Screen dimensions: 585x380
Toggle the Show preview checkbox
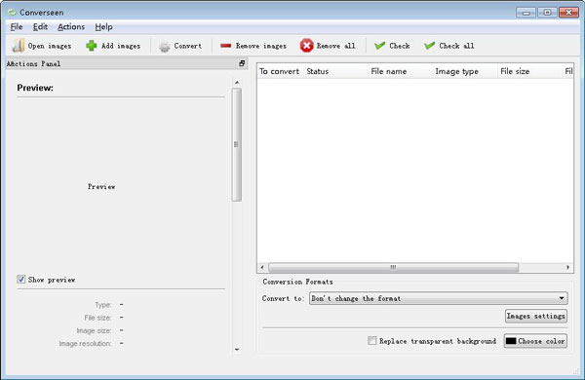tap(20, 280)
